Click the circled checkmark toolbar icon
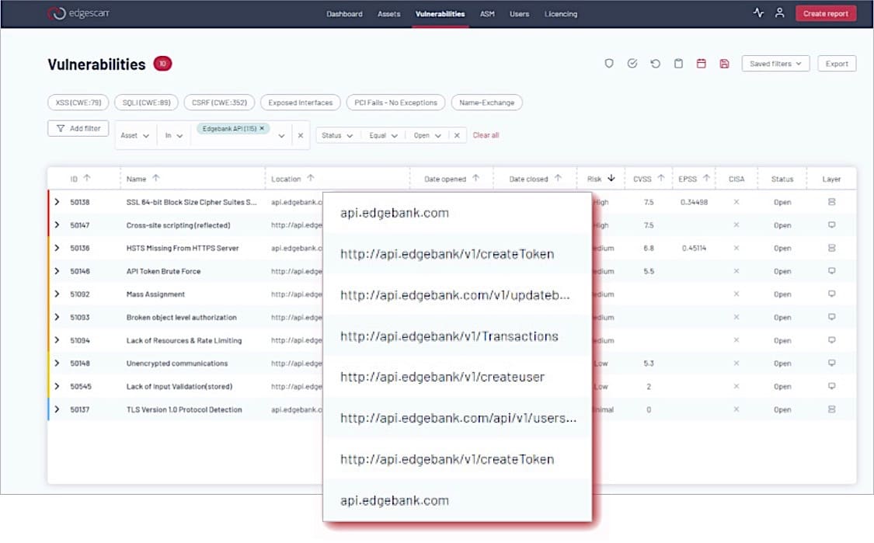874x543 pixels. [632, 64]
